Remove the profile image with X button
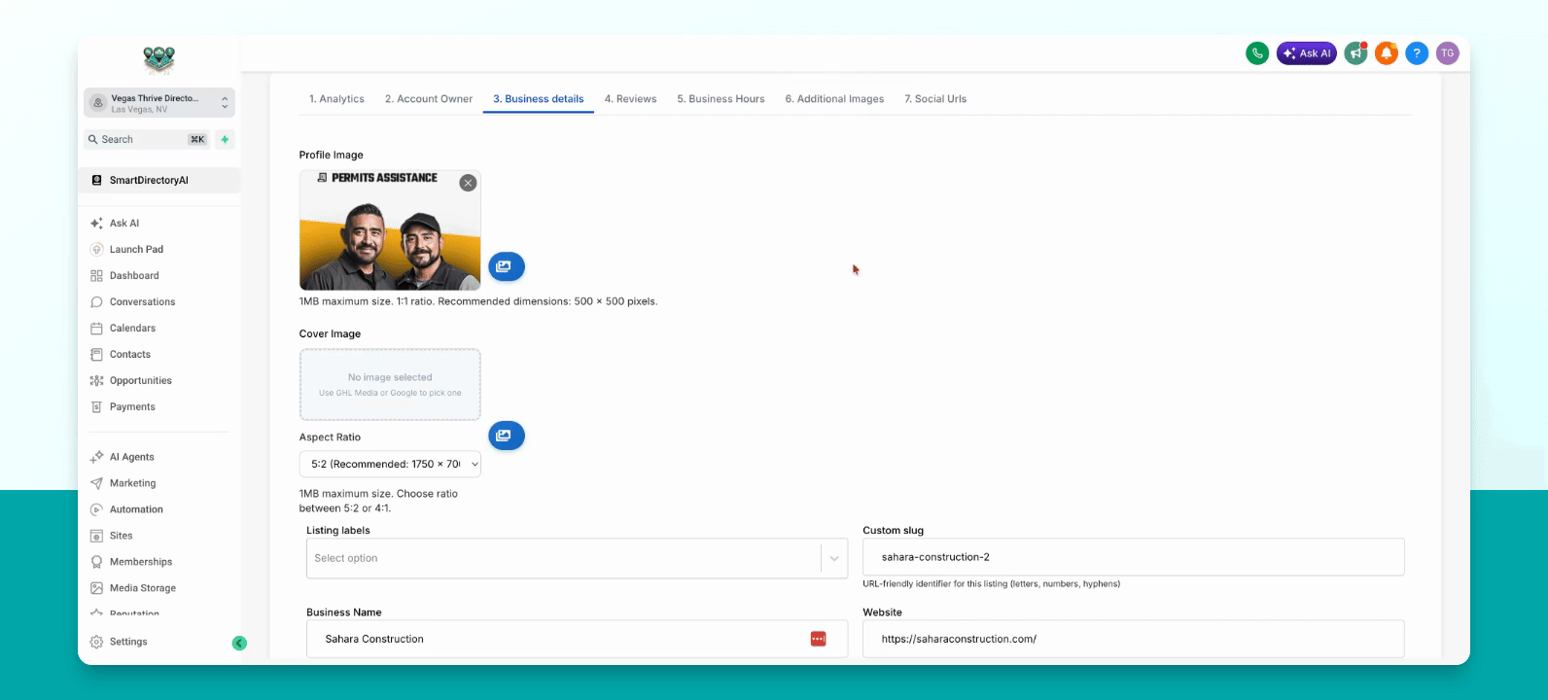 click(468, 183)
